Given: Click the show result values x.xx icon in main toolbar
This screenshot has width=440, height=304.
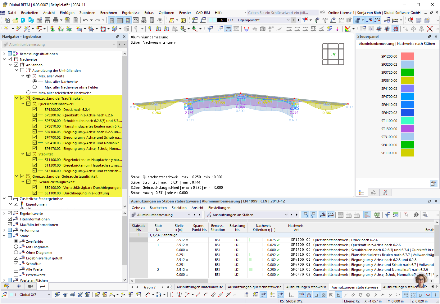Looking at the screenshot, I should (x=377, y=20).
